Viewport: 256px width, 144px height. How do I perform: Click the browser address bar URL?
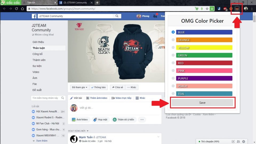(x=63, y=9)
